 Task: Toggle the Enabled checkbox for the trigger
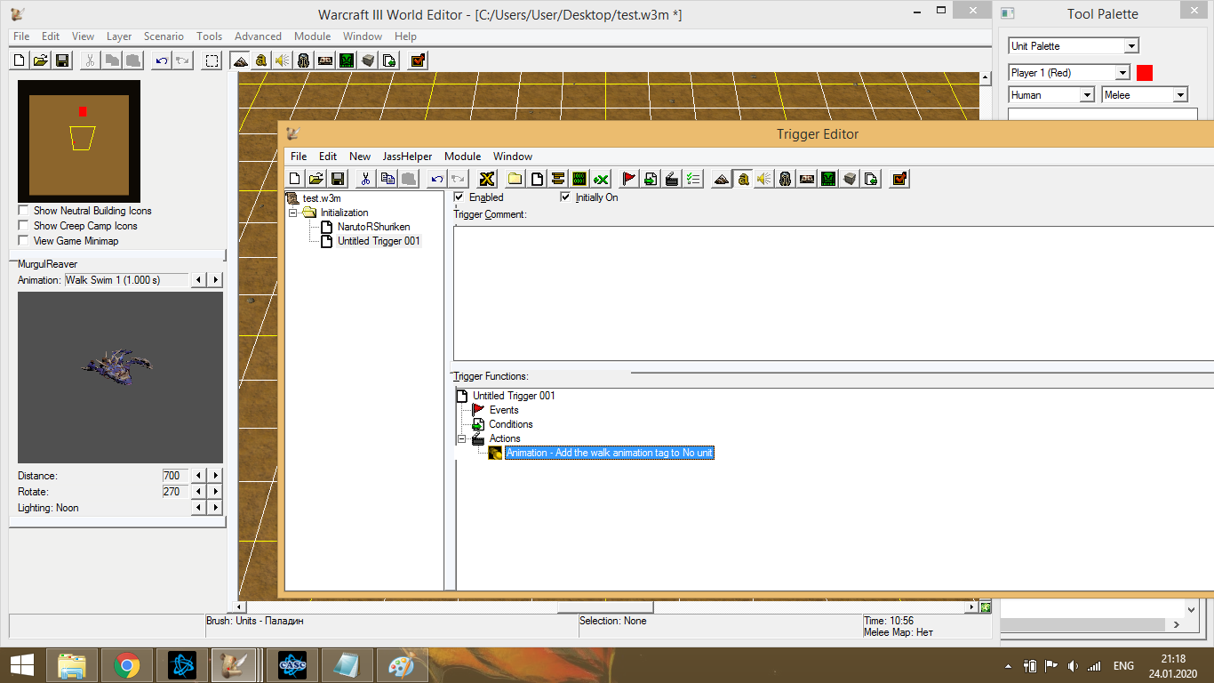459,197
